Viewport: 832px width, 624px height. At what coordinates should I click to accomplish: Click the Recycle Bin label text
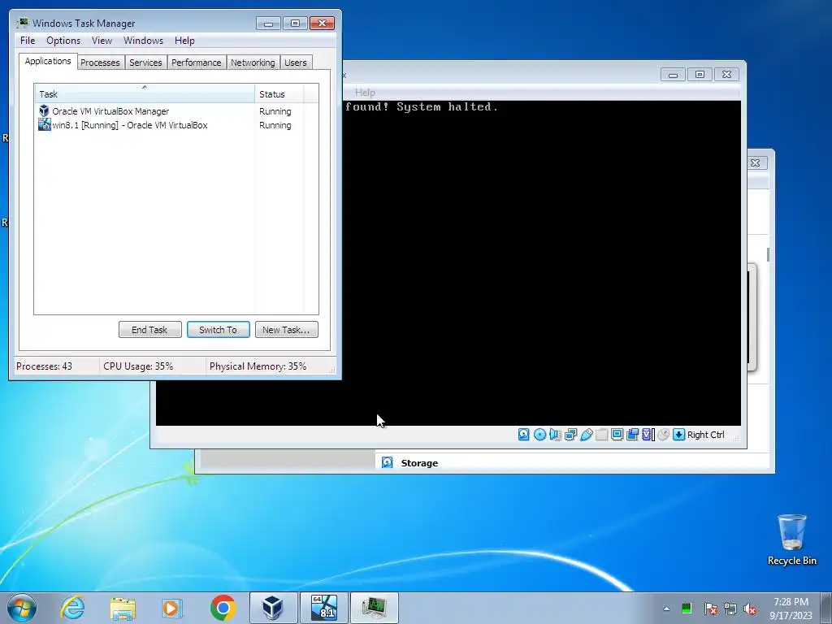click(x=791, y=561)
